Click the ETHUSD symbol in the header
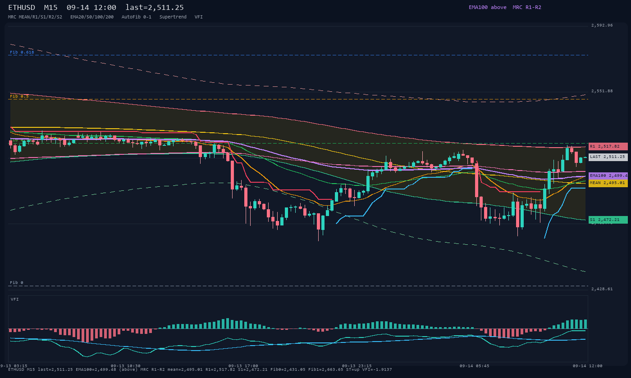The image size is (631, 378). (22, 8)
